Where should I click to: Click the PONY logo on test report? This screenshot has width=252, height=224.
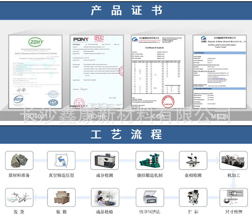(81, 39)
